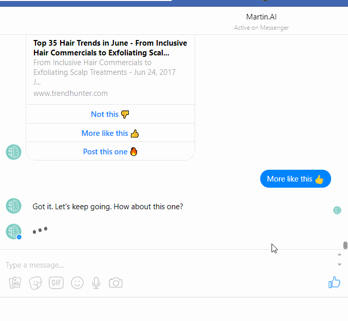Viewport: 348px width, 321px height.
Task: Click the chat scrollbar thumb
Action: point(345,246)
